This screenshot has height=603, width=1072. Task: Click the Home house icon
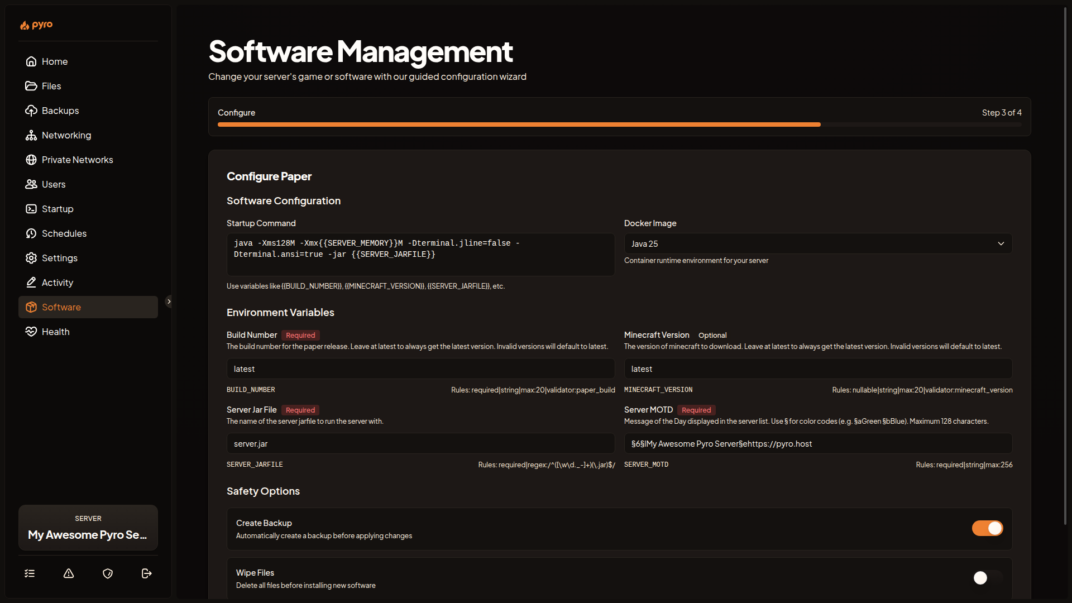coord(31,61)
